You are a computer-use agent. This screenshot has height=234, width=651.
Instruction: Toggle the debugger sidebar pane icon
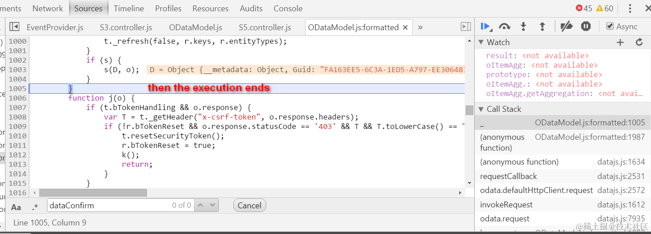[466, 27]
